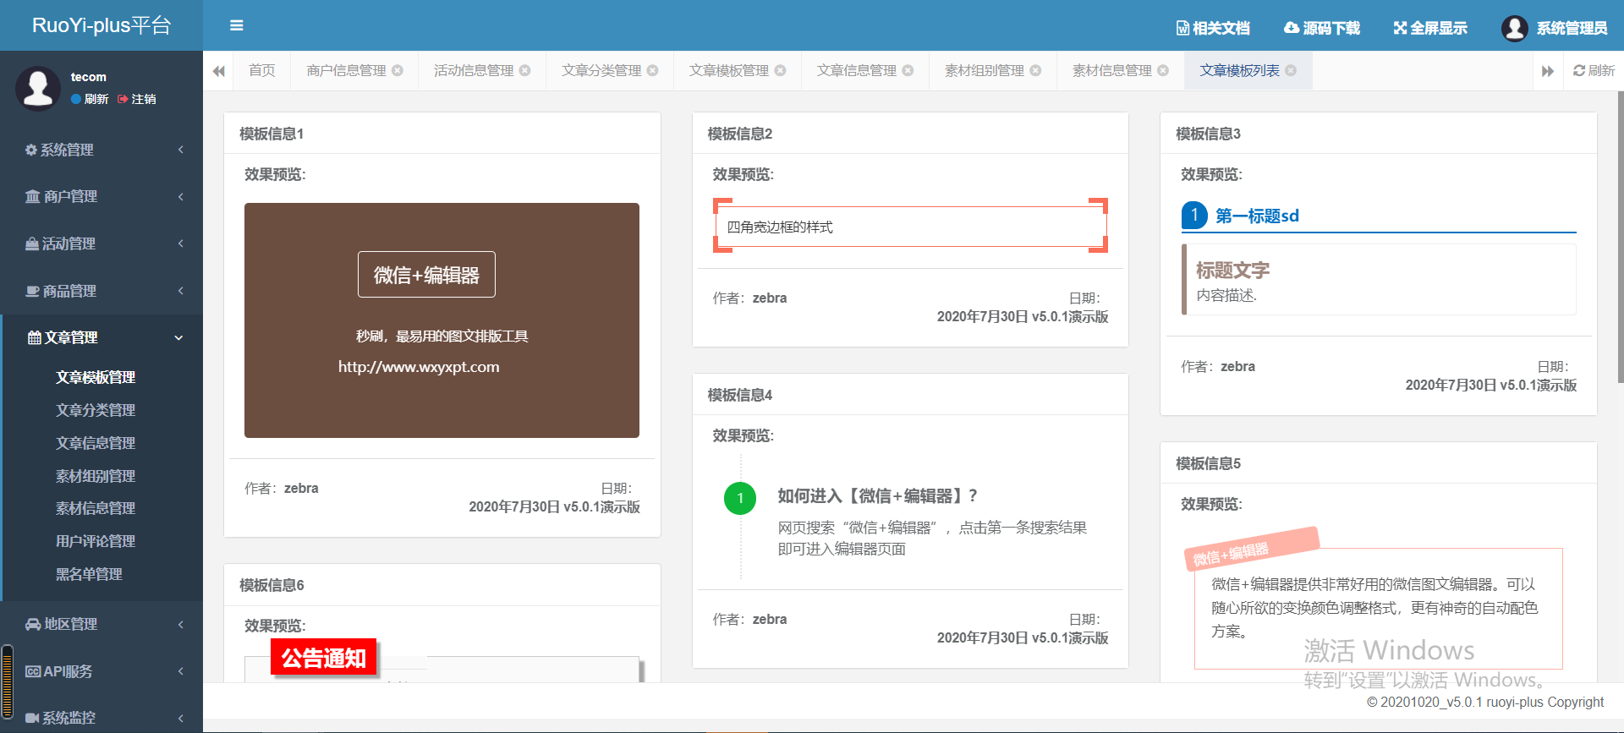
Task: Expand the 商品管理 sidebar menu
Action: click(x=101, y=291)
